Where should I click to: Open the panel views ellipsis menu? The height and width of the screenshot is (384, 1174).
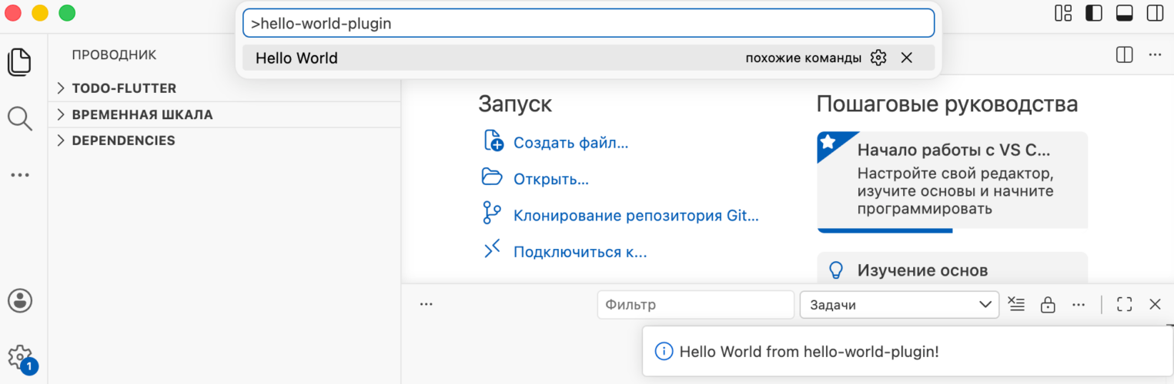(x=426, y=304)
